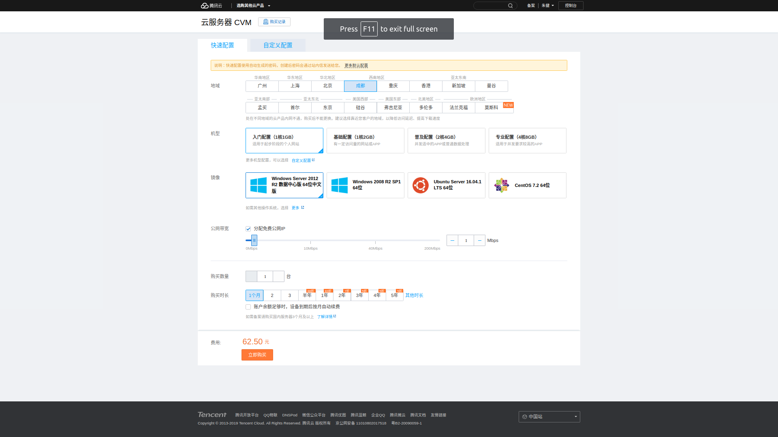
Task: Select the 专业配置 (4核8GB) machine type
Action: (528, 140)
